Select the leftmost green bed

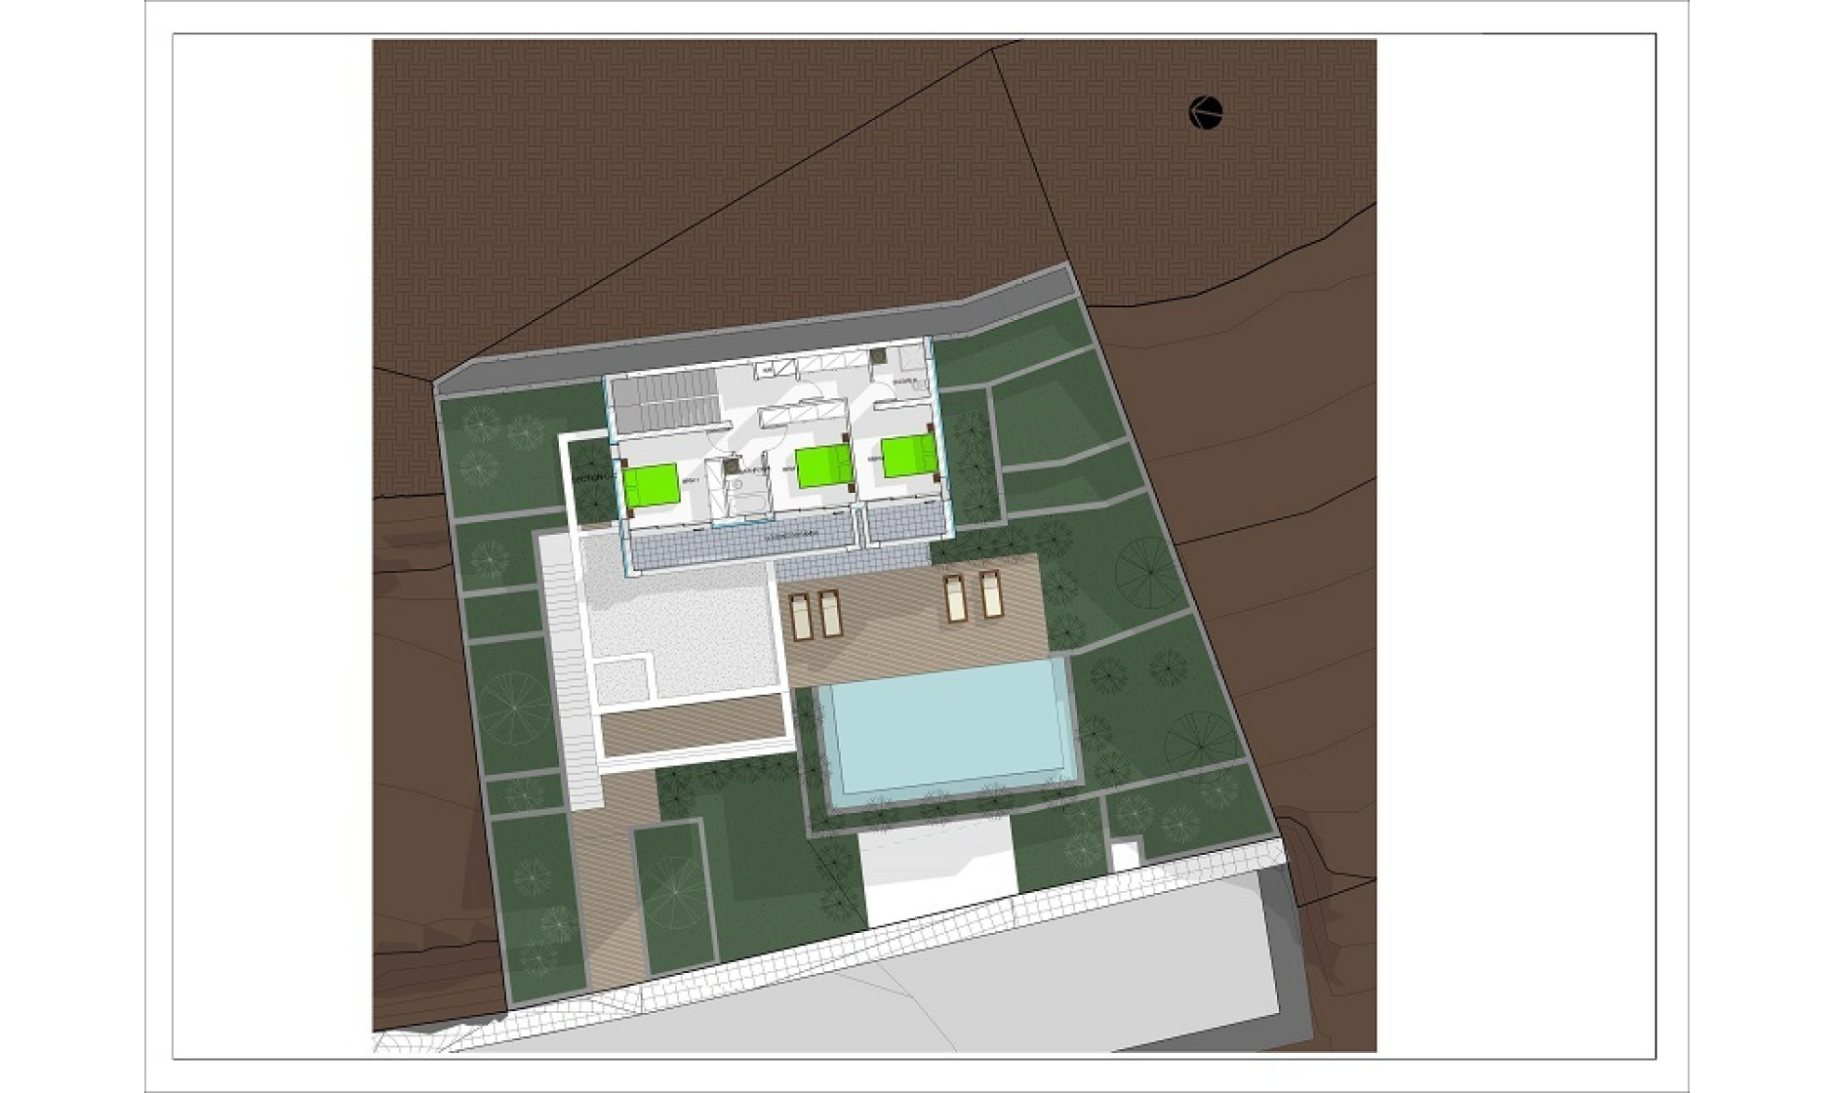pyautogui.click(x=651, y=484)
